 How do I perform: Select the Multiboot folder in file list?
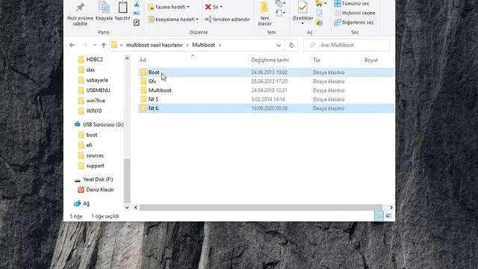[x=266, y=90]
